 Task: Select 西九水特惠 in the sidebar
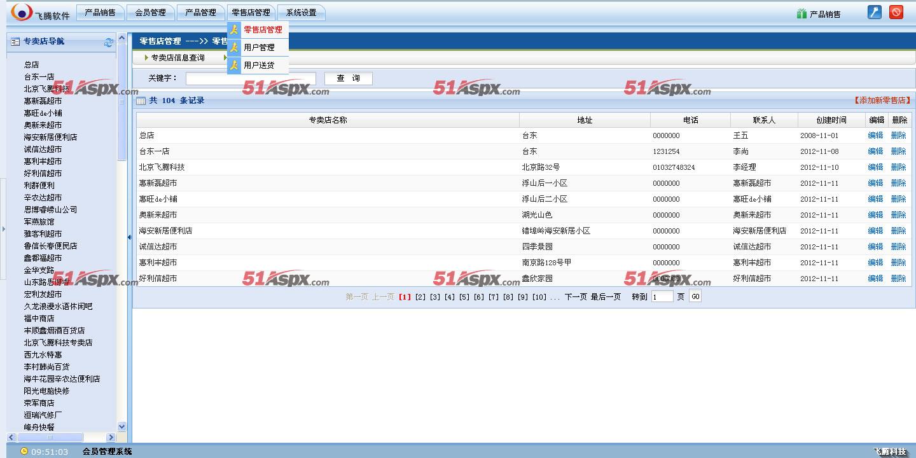pos(43,355)
